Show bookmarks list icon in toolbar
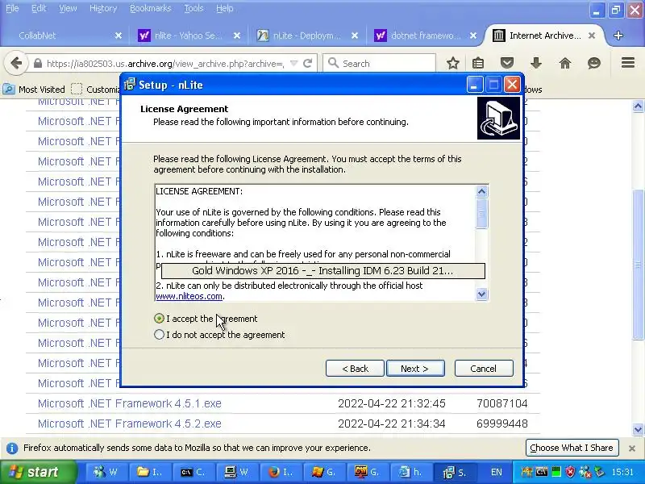Viewport: 645px width, 484px height. point(478,64)
